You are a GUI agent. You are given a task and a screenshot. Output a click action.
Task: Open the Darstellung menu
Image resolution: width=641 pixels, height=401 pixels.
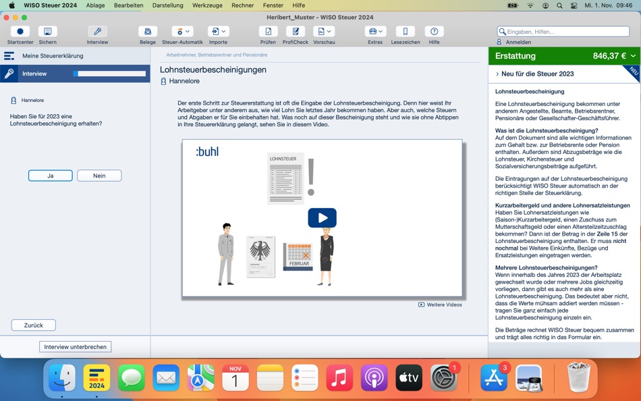[167, 5]
